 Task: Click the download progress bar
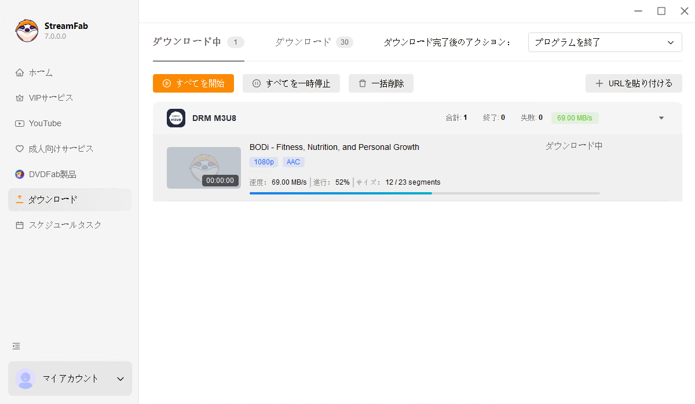(x=425, y=193)
